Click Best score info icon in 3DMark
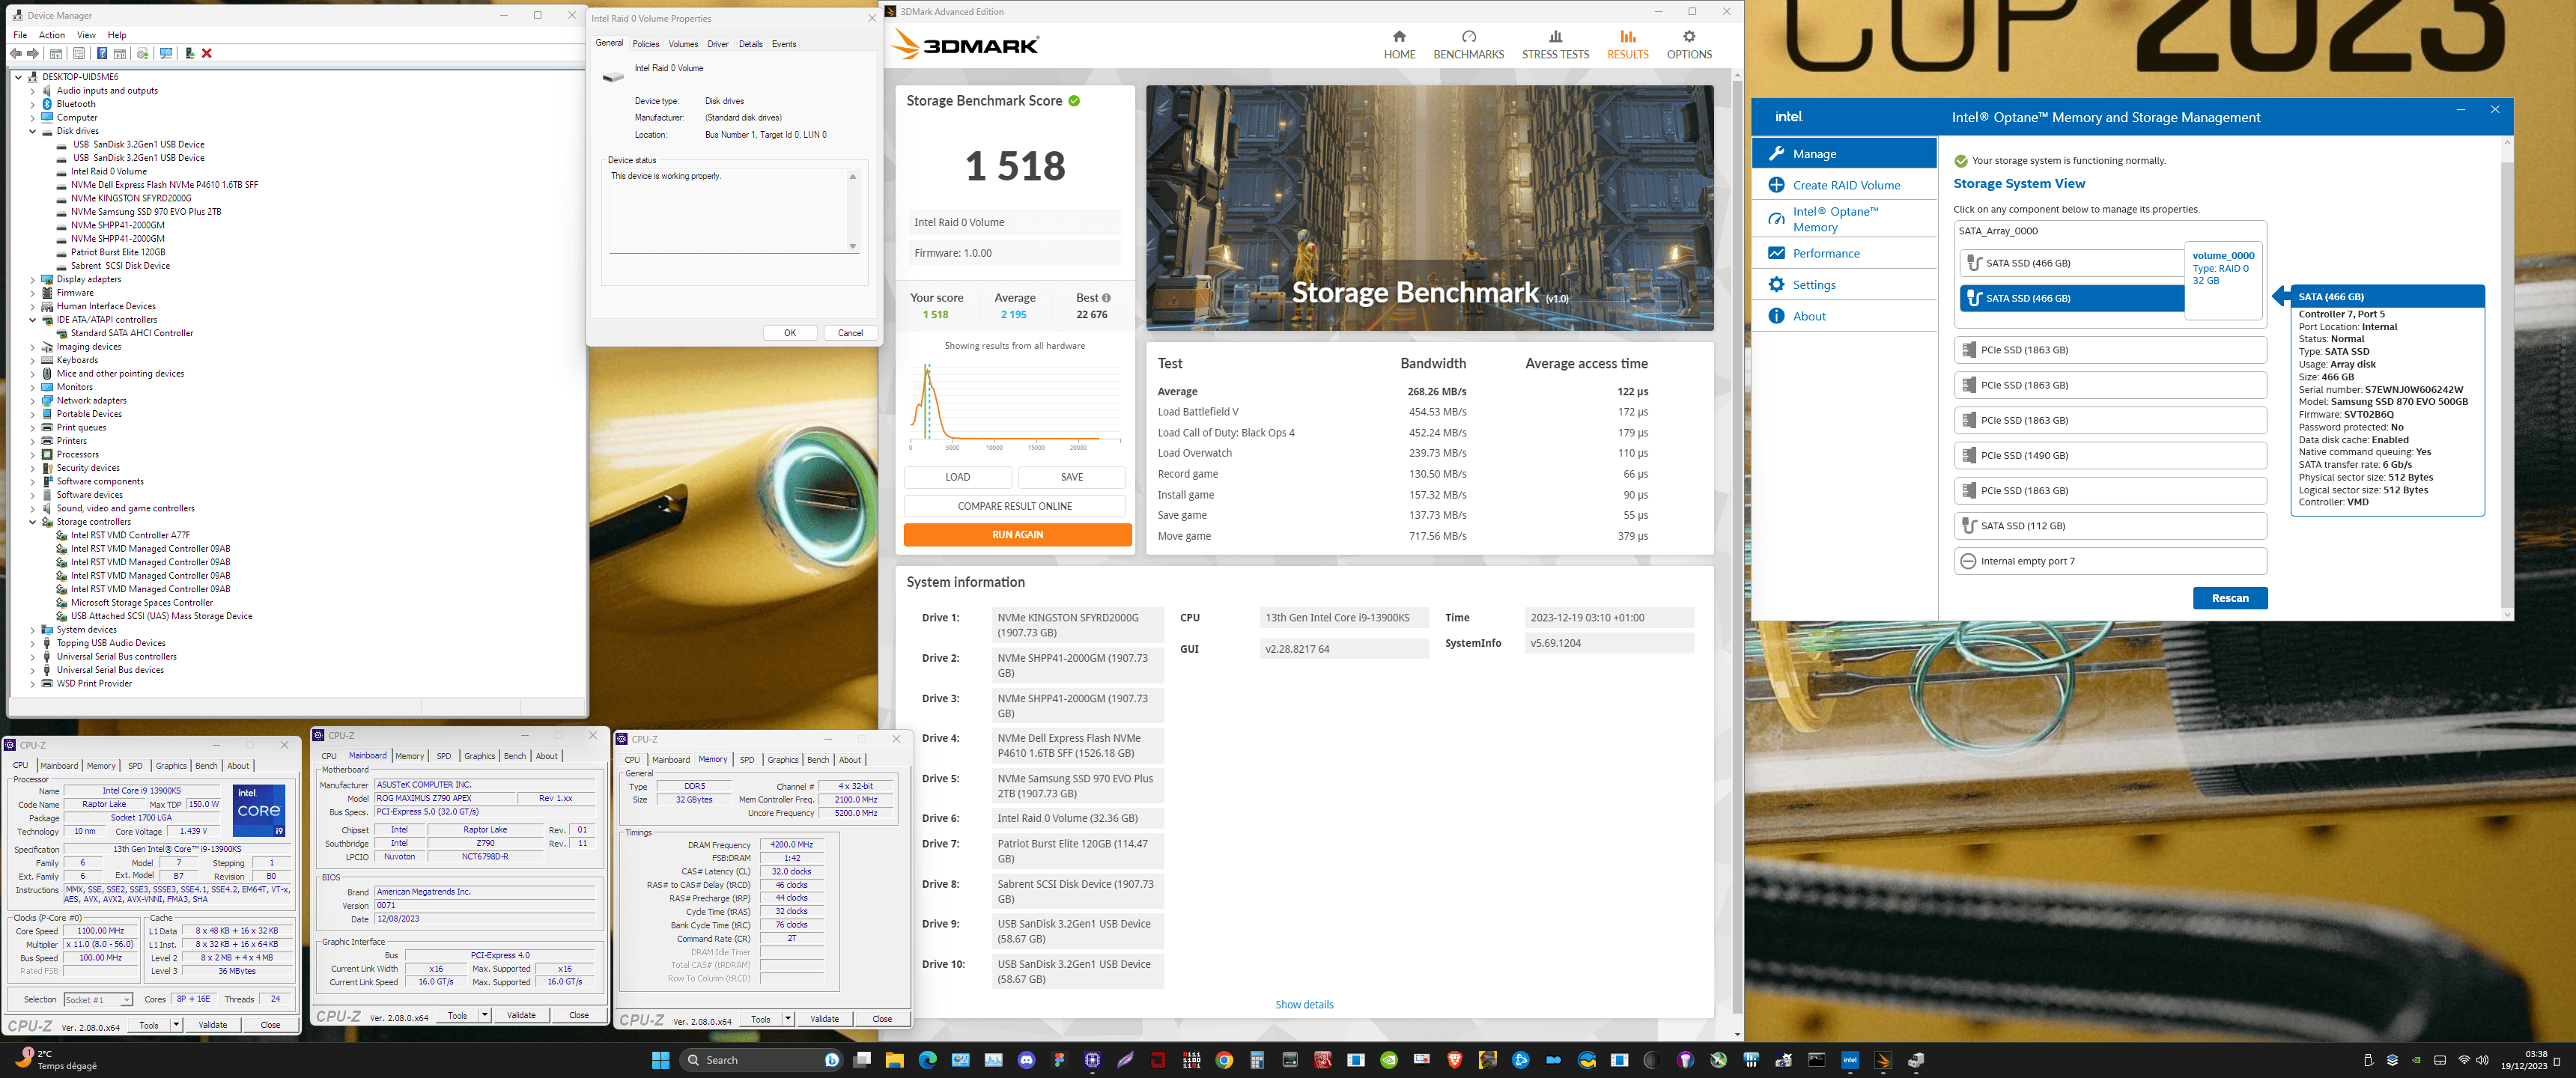The height and width of the screenshot is (1078, 2576). click(1106, 298)
